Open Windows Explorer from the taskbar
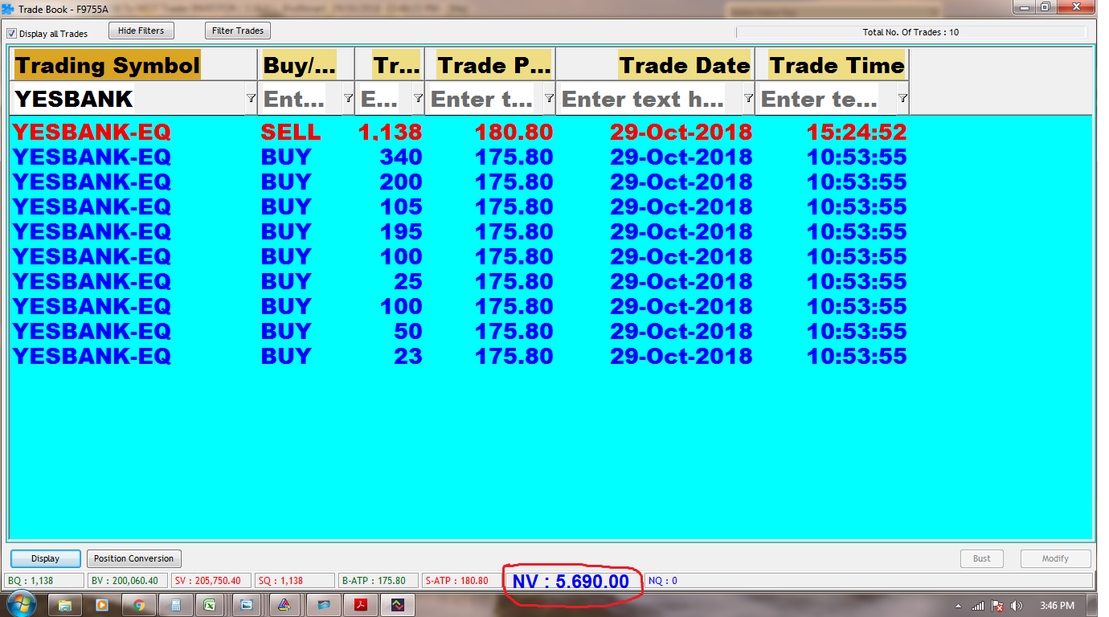 click(65, 604)
